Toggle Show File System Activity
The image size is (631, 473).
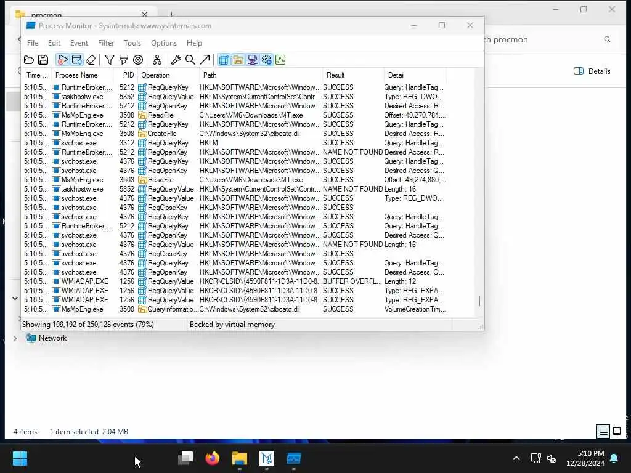coord(238,60)
